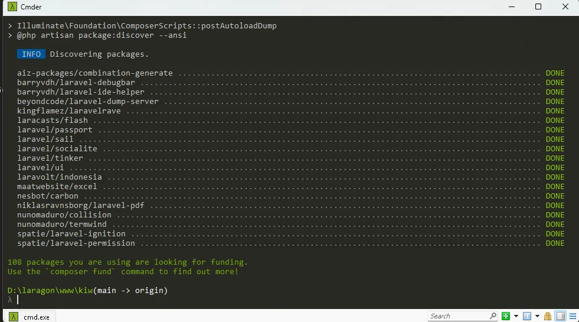Open the hamburger settings menu
The image size is (579, 322).
573,316
